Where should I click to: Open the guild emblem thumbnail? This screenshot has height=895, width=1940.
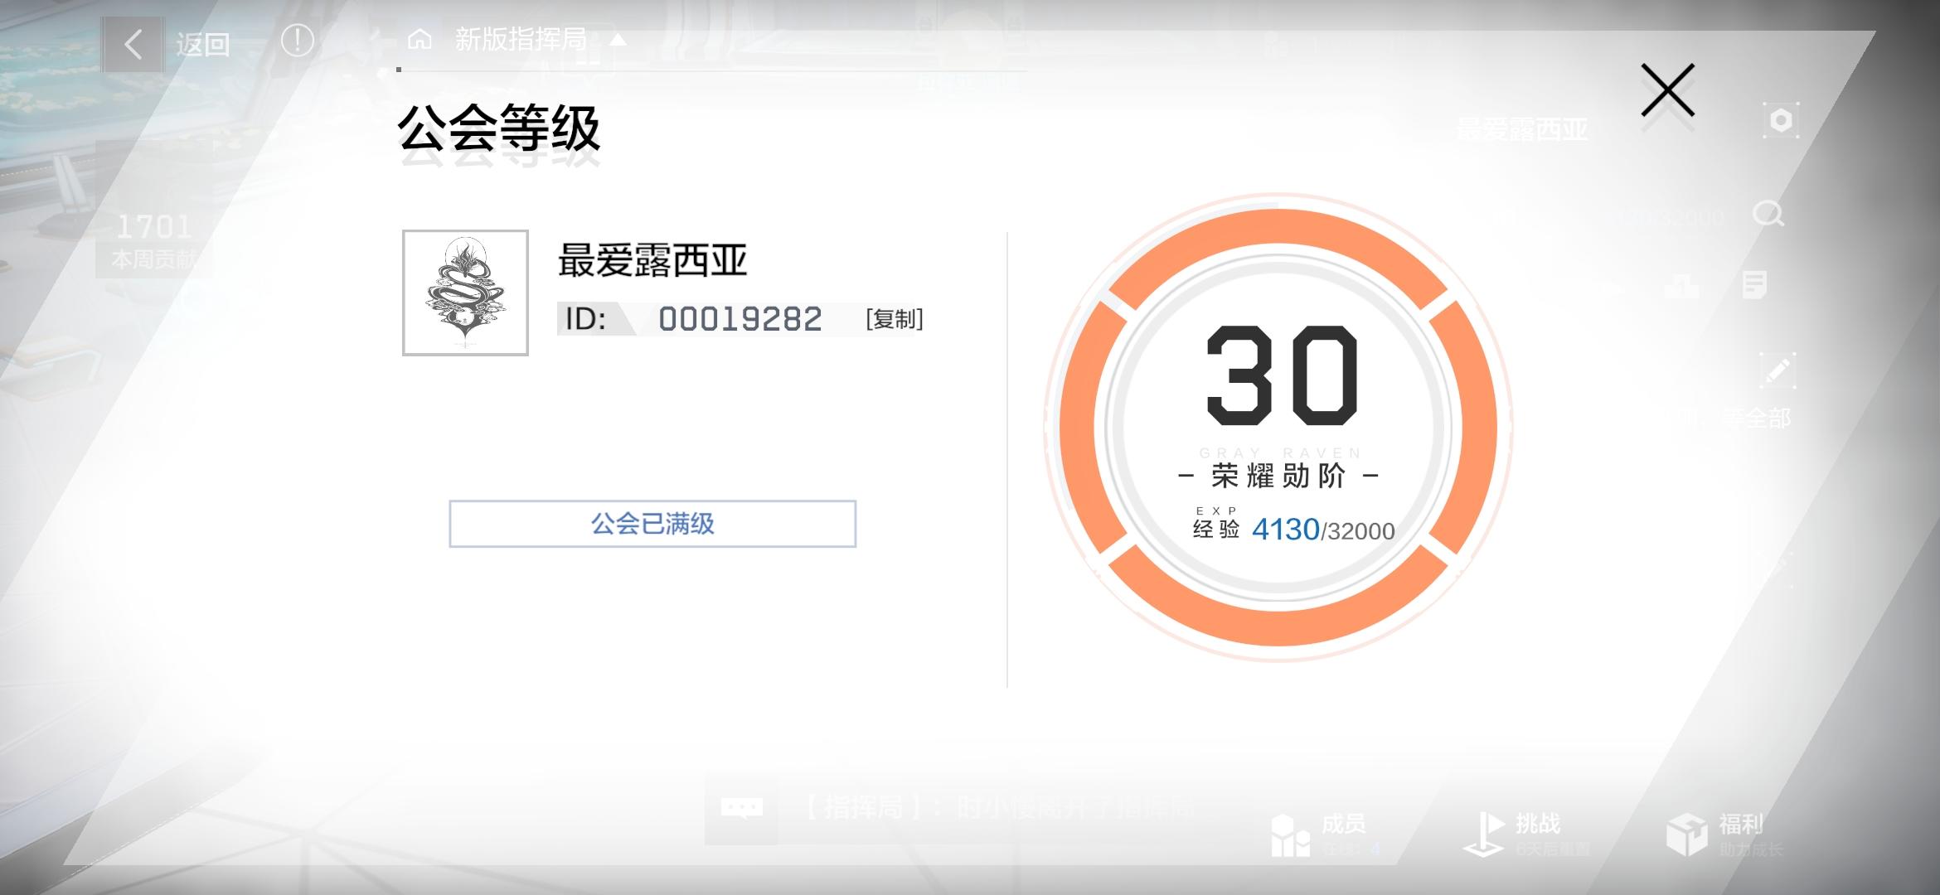tap(465, 293)
